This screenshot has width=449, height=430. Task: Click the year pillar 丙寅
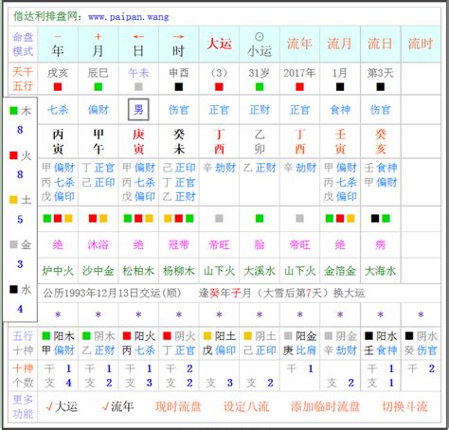tap(58, 141)
